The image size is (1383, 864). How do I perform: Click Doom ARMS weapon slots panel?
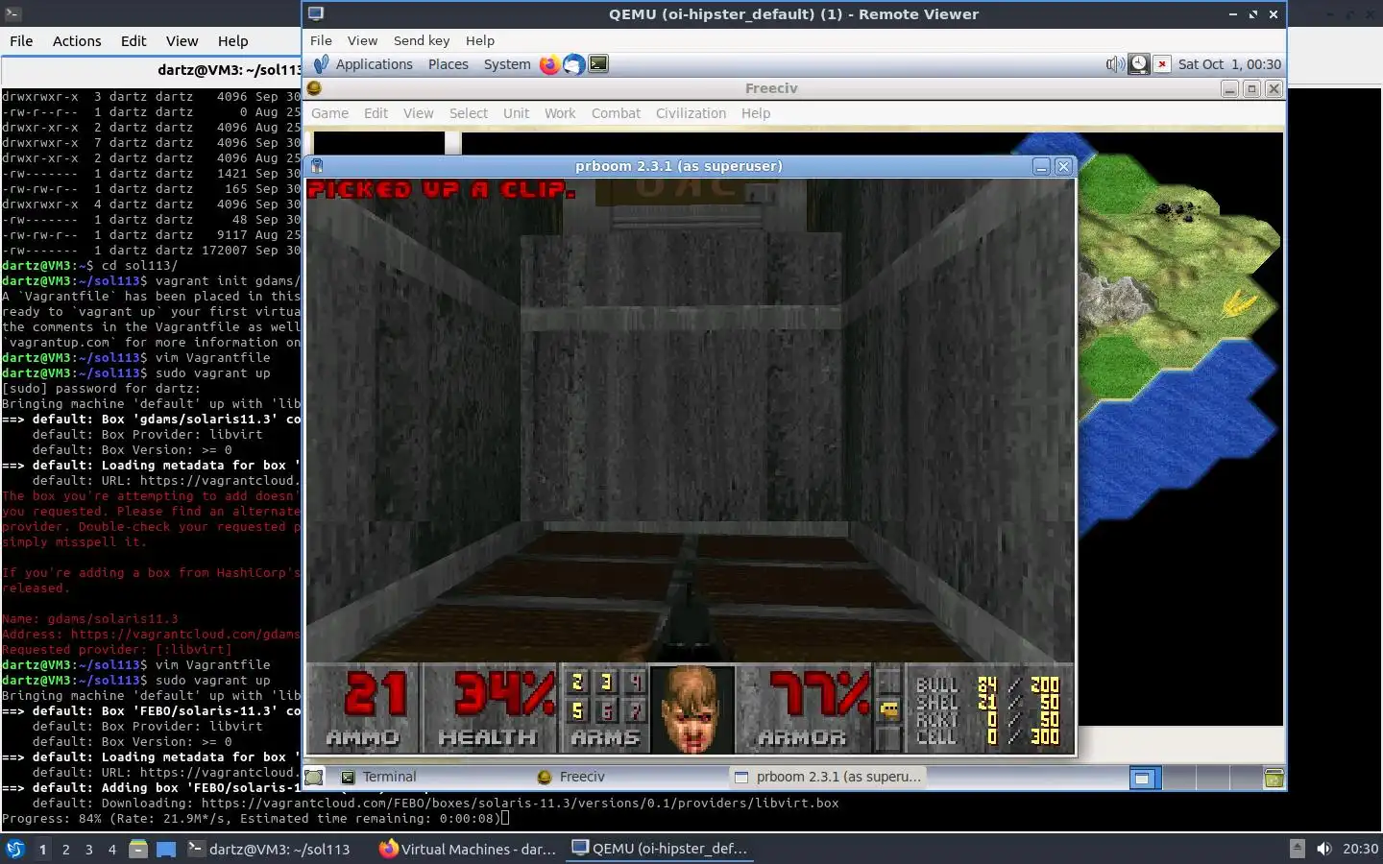click(x=605, y=708)
